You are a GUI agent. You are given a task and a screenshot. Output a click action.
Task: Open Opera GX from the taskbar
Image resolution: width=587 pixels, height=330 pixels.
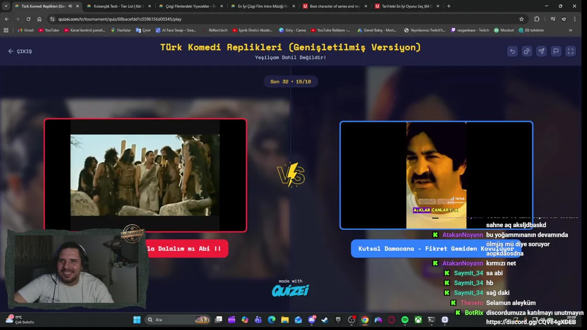click(x=391, y=319)
